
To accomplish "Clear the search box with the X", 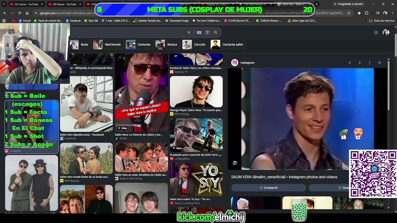I will tap(189, 33).
